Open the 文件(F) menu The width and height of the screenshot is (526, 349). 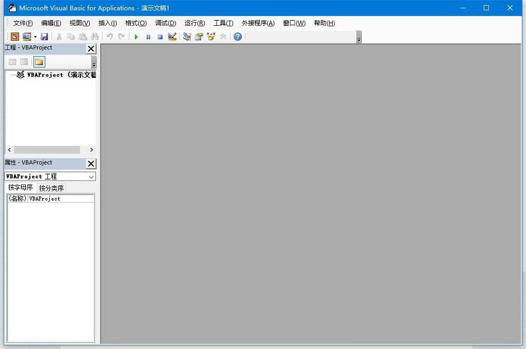coord(23,23)
